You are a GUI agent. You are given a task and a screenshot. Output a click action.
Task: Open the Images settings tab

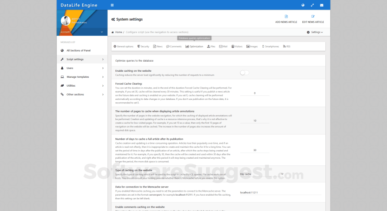252,46
